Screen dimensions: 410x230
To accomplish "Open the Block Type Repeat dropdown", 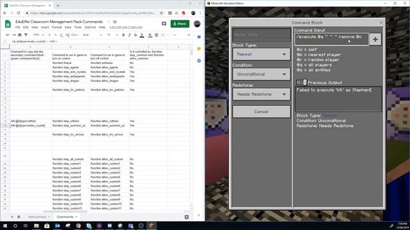I will point(261,54).
